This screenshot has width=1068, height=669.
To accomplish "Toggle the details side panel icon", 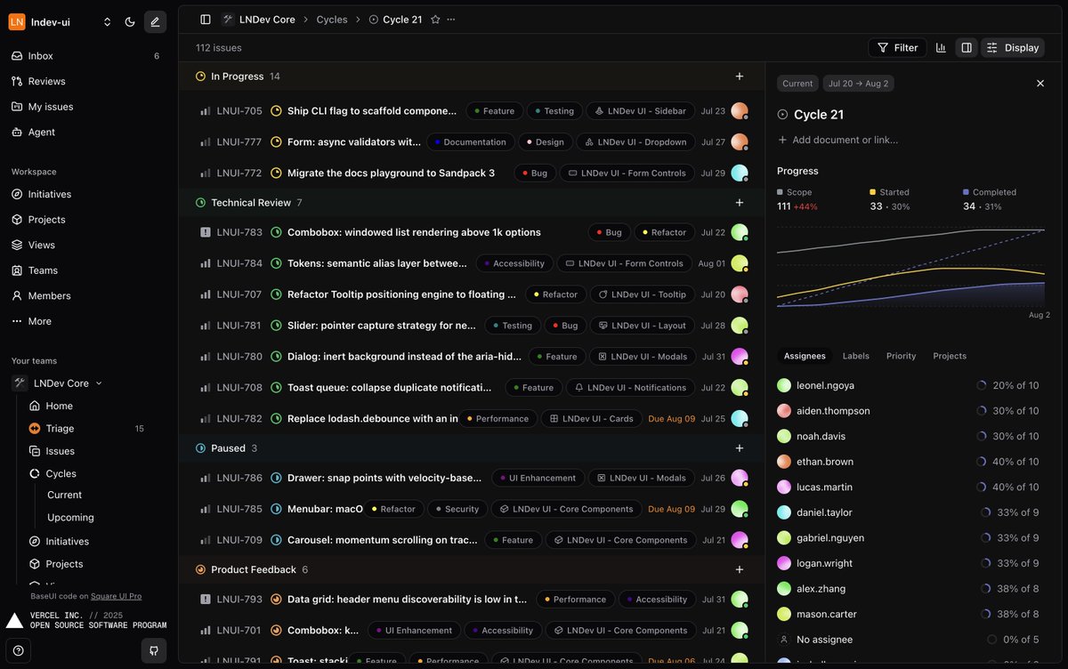I will [966, 48].
